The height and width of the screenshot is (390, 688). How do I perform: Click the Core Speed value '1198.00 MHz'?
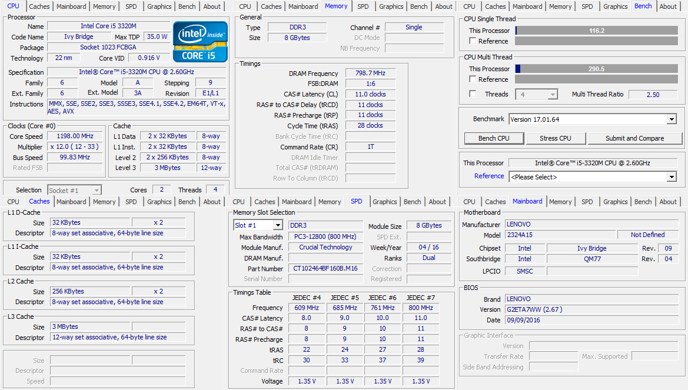point(75,136)
